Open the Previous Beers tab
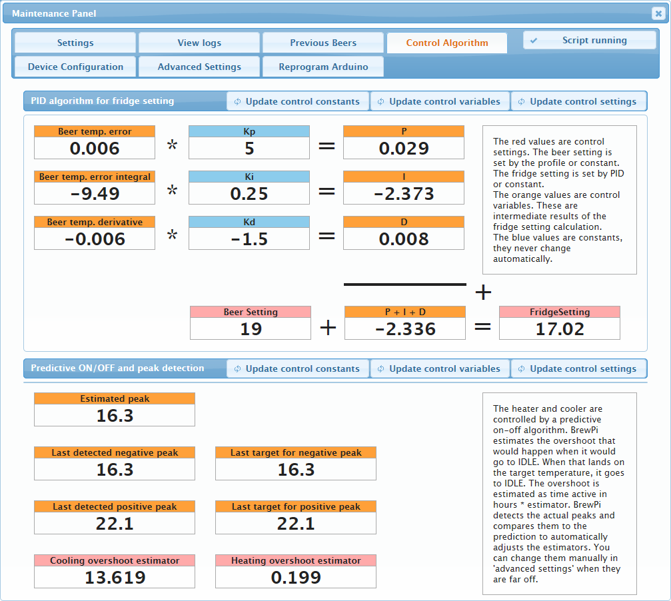The height and width of the screenshot is (601, 671). pos(323,43)
